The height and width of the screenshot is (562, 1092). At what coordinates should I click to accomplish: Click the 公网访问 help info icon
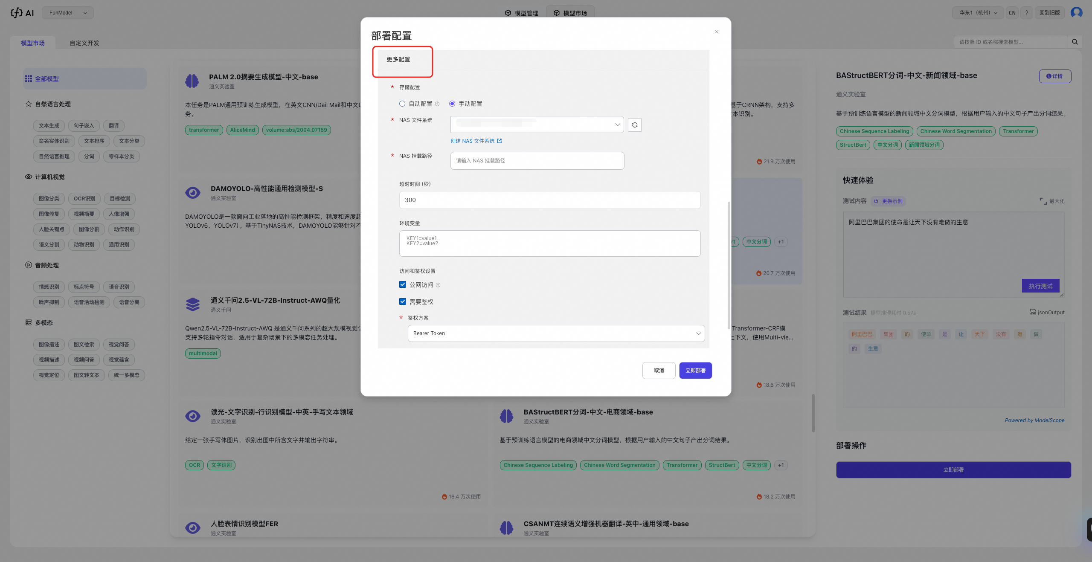click(x=438, y=285)
